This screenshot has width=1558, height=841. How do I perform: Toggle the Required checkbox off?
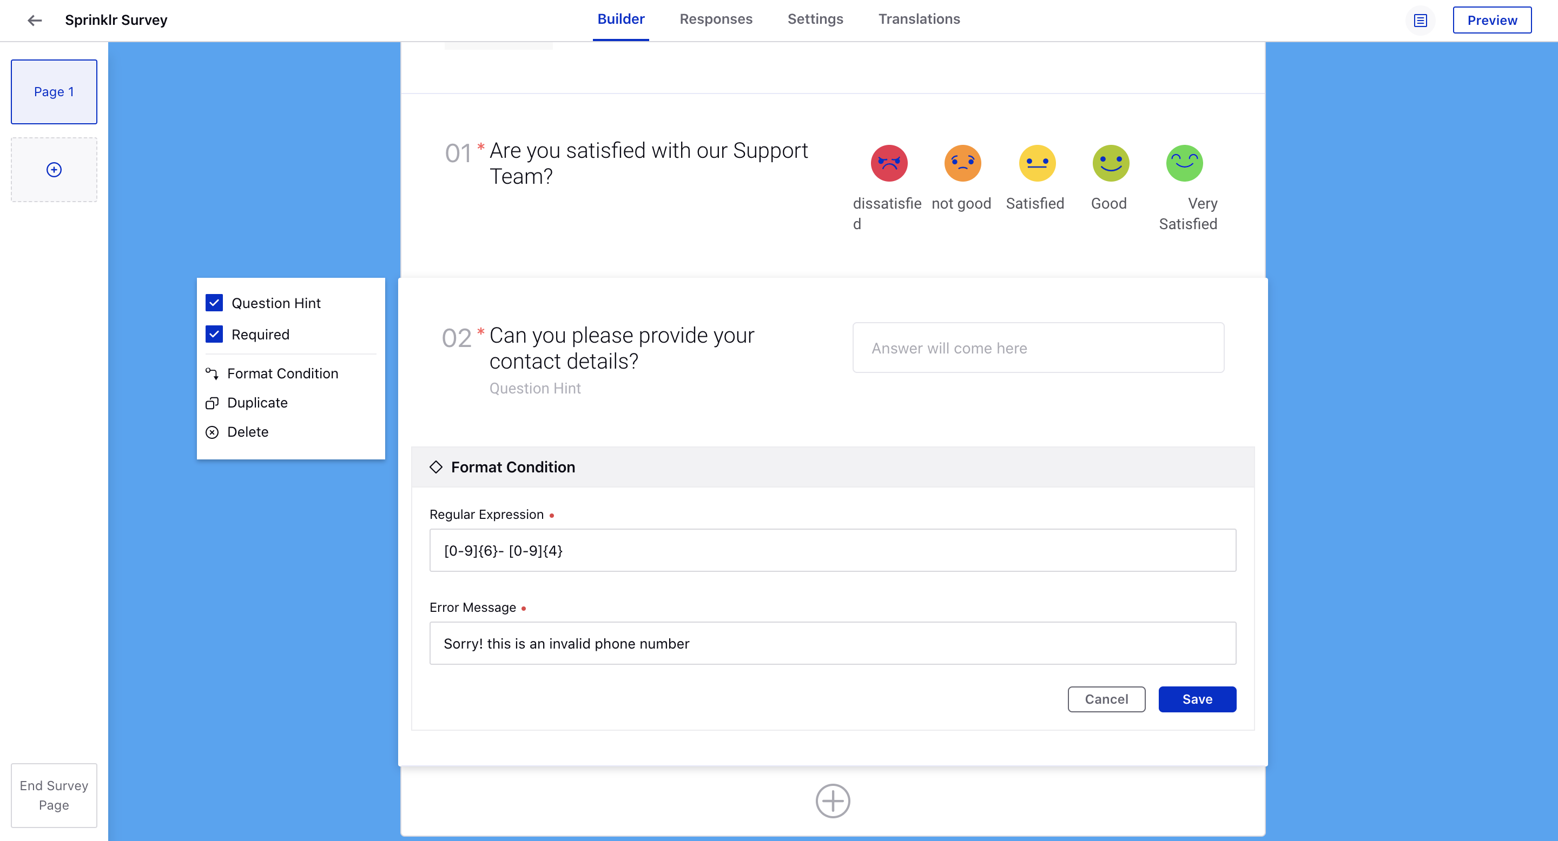coord(214,335)
